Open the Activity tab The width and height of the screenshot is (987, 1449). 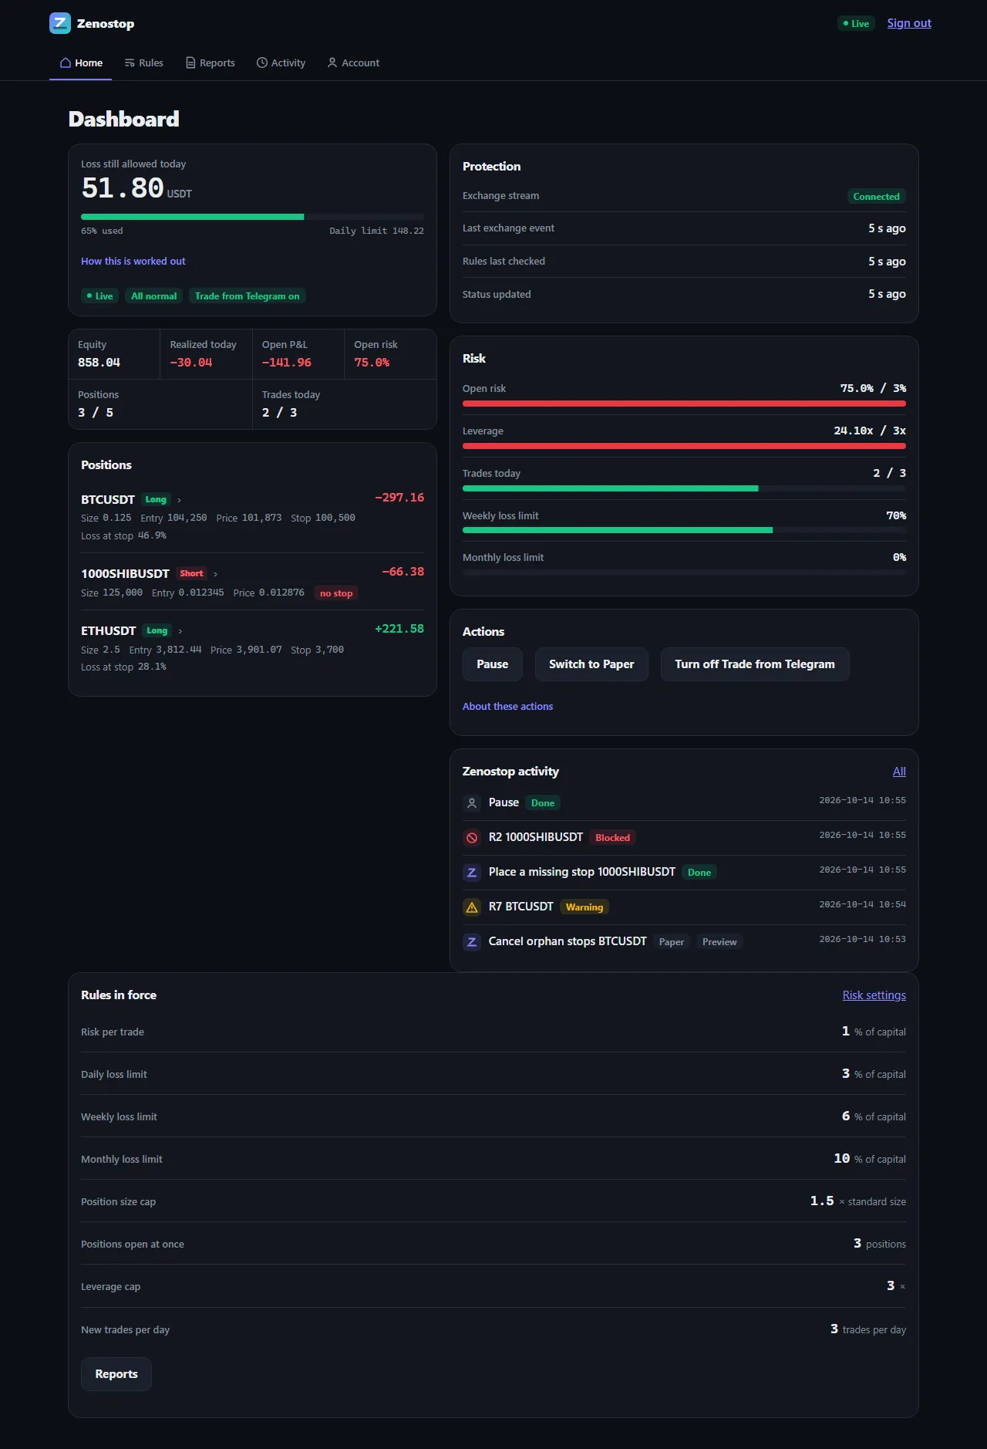[x=281, y=62]
